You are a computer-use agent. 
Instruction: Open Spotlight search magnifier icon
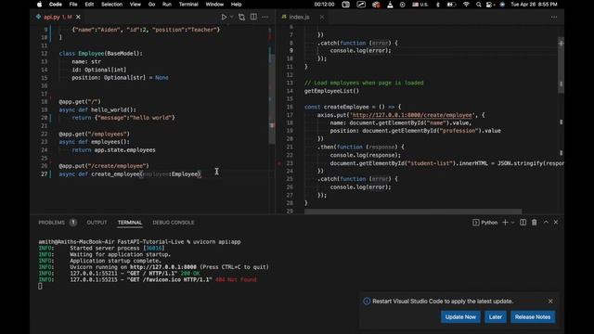479,4
